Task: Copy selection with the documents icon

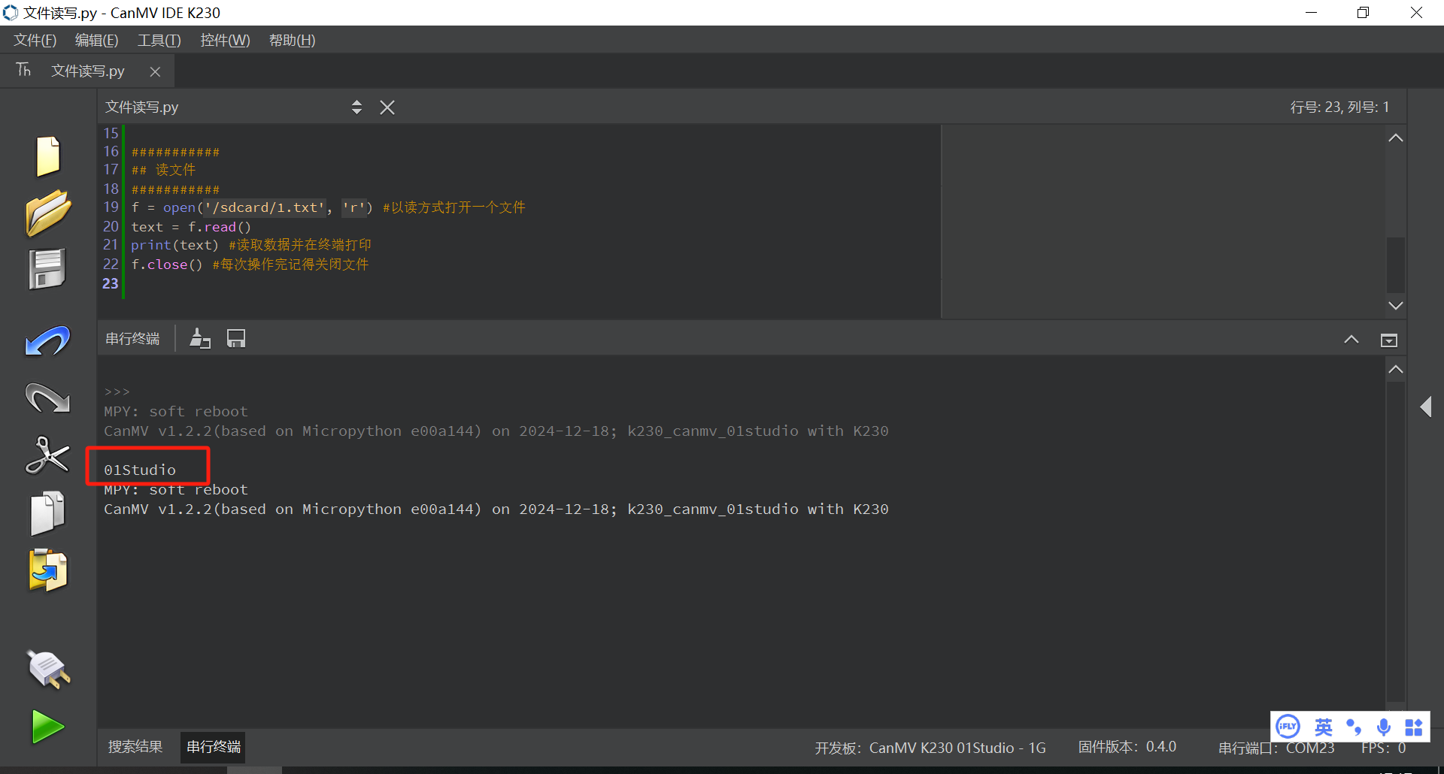Action: tap(48, 513)
